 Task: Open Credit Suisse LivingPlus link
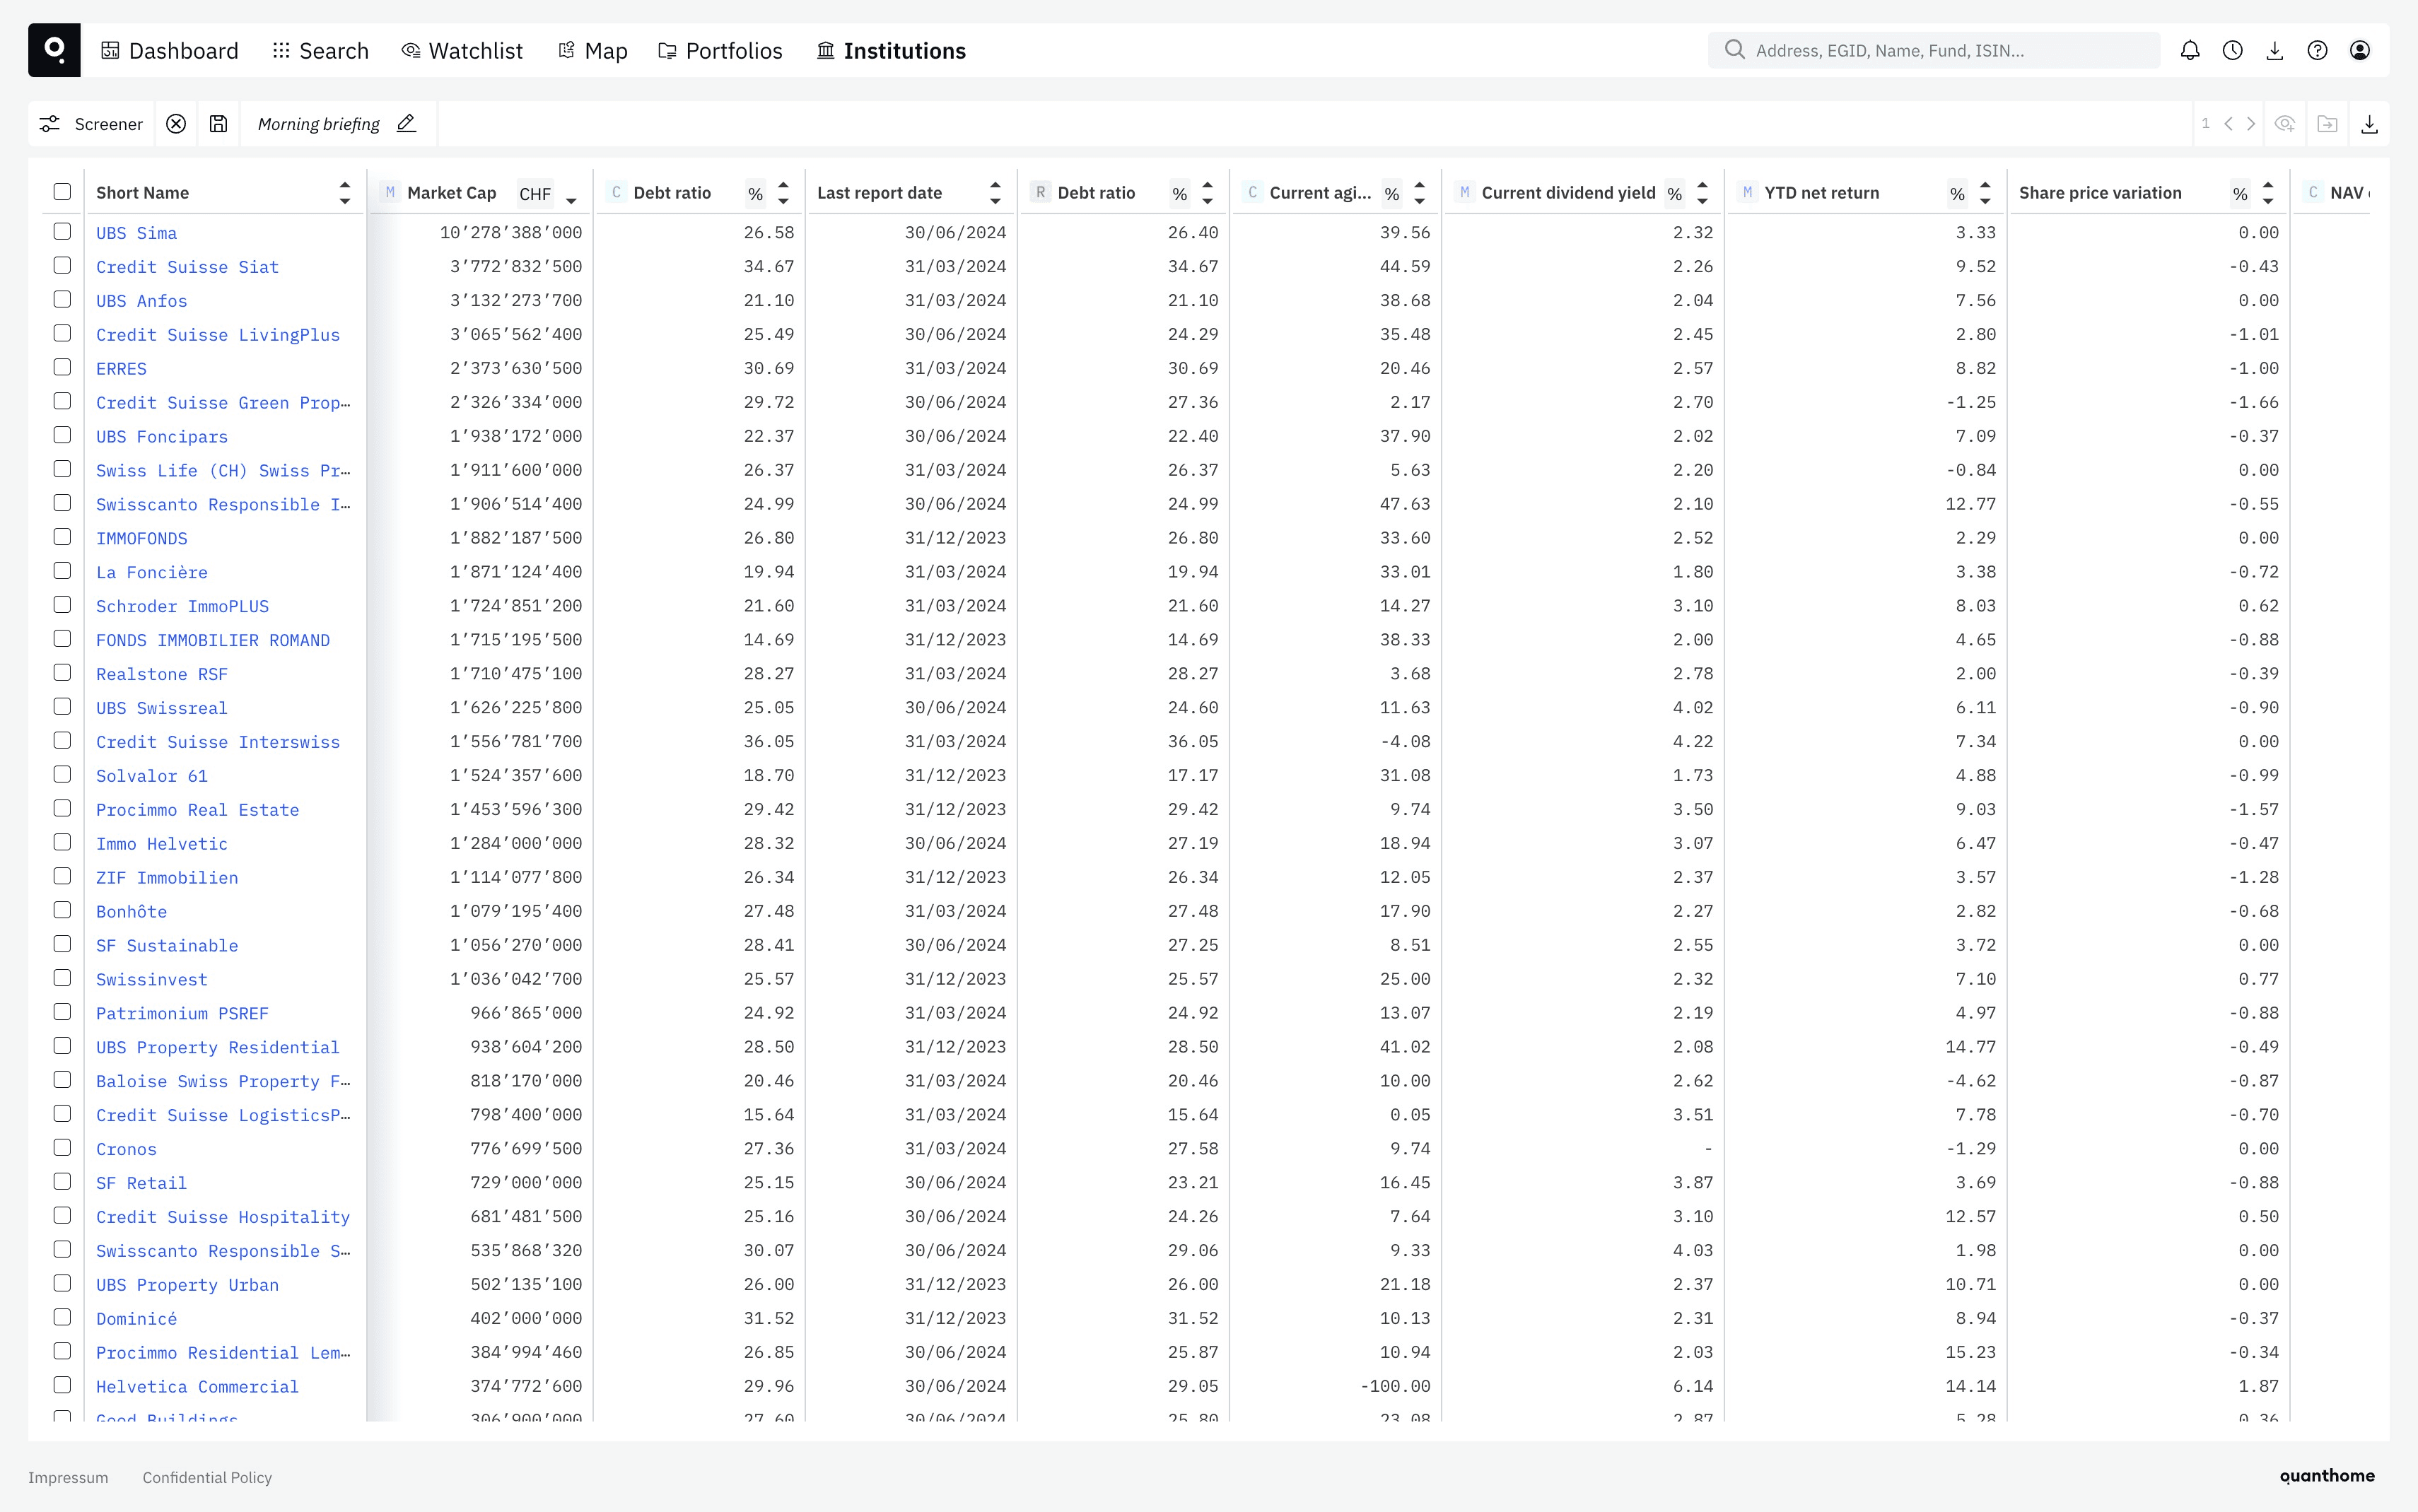(x=218, y=335)
